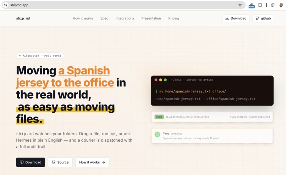Click the How it works arrow button
286x175 pixels.
(92, 162)
